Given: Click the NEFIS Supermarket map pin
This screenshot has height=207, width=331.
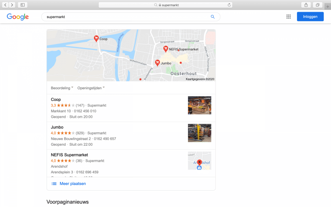Looking at the screenshot, I should click(166, 49).
